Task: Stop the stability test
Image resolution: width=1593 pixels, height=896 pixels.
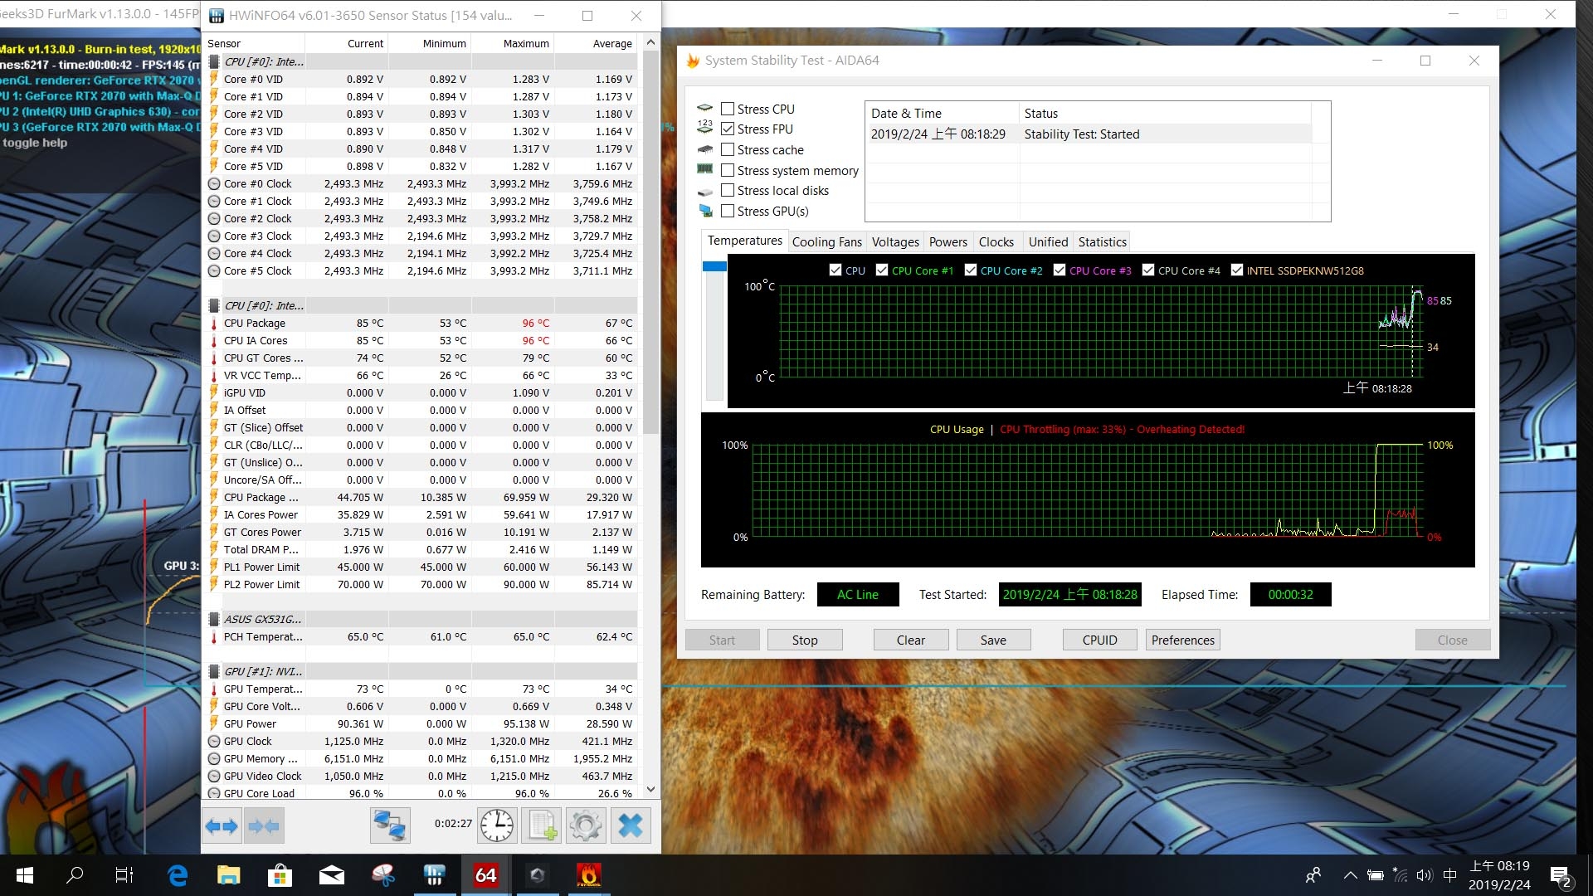Action: tap(804, 640)
